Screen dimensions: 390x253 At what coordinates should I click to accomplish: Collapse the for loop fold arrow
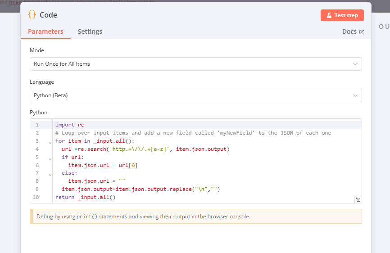tap(50, 143)
